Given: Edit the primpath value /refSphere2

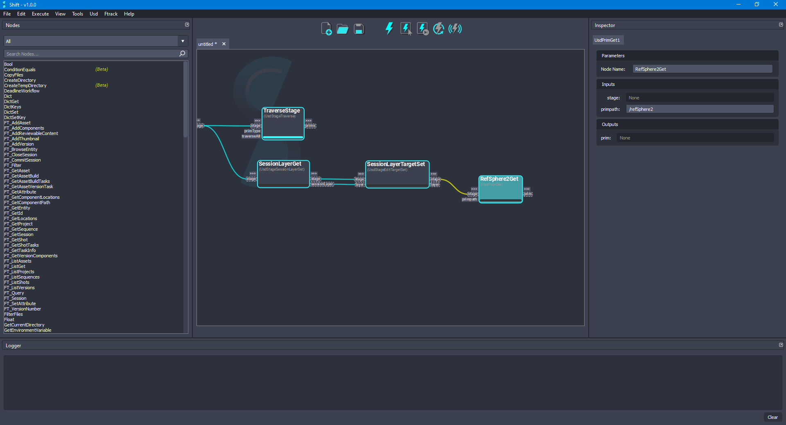Looking at the screenshot, I should point(700,109).
